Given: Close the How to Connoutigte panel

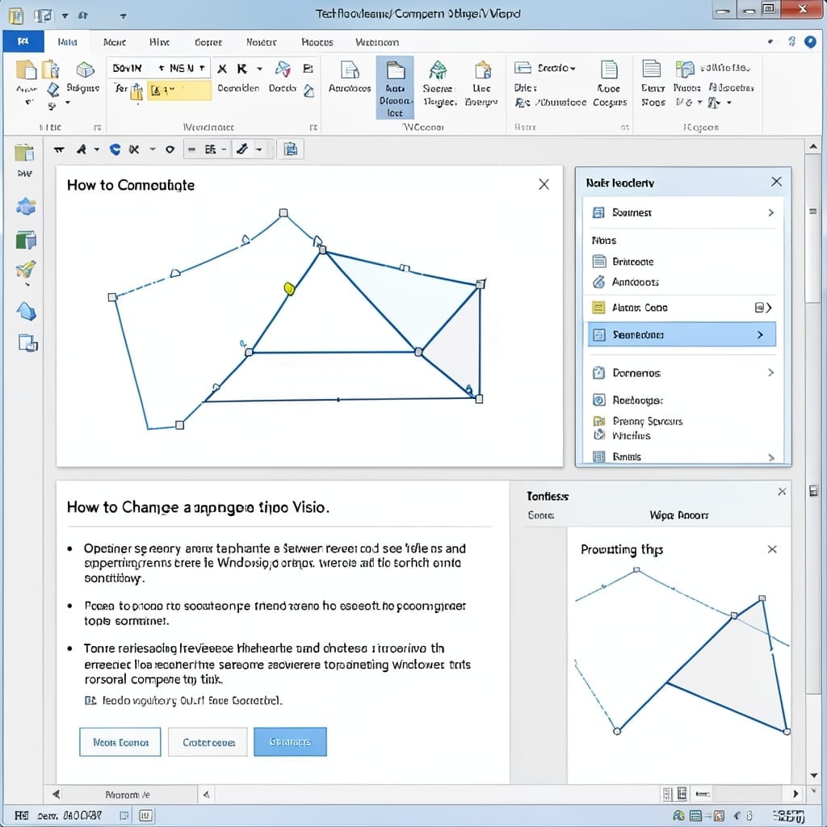Looking at the screenshot, I should pyautogui.click(x=544, y=184).
